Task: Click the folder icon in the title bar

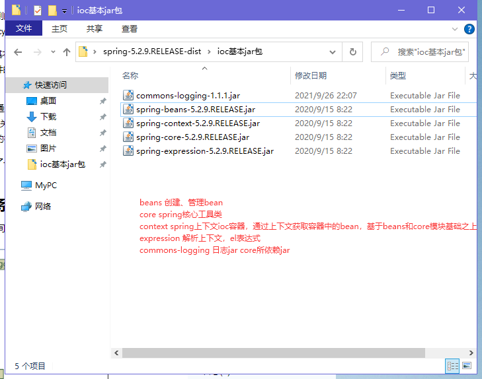Action: click(17, 10)
